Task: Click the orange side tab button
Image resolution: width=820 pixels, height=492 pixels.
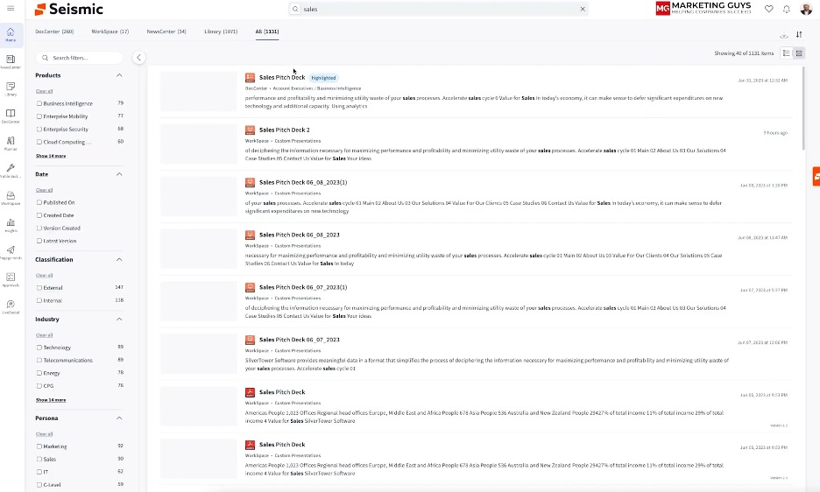Action: coord(816,176)
